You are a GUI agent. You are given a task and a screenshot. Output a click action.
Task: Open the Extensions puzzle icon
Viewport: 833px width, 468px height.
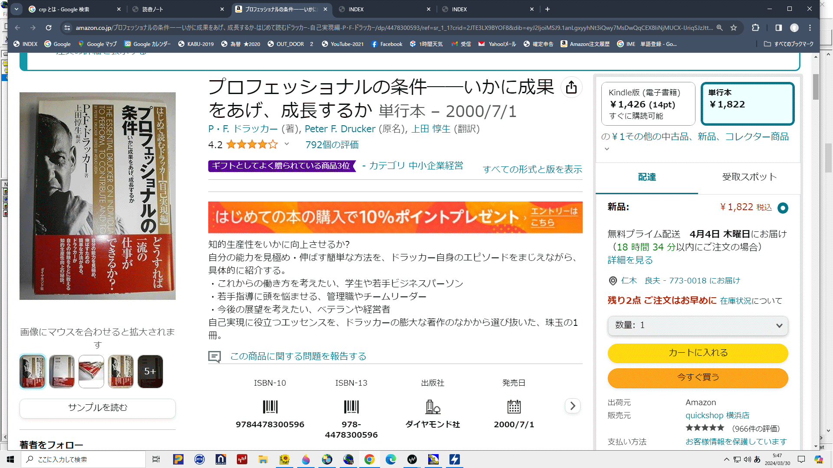755,28
